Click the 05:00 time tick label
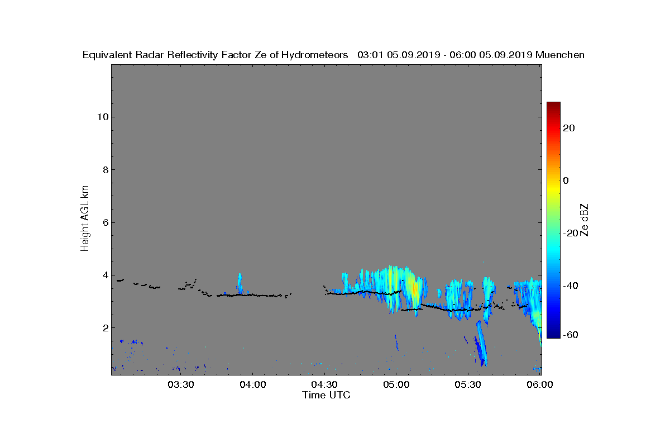Screen dimensions: 670x447 click(x=396, y=384)
